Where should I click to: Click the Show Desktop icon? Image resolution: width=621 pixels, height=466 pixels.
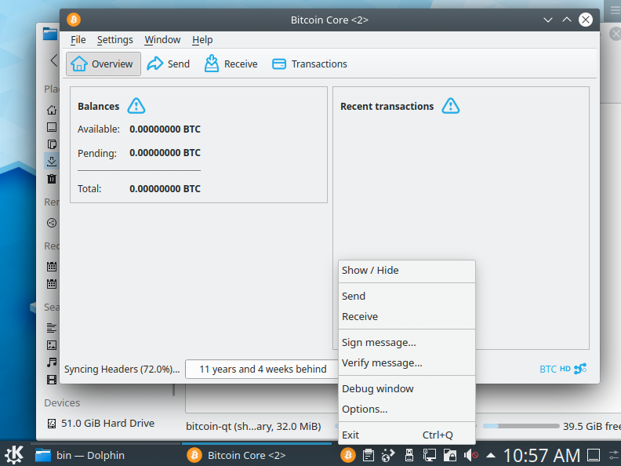[x=594, y=455]
